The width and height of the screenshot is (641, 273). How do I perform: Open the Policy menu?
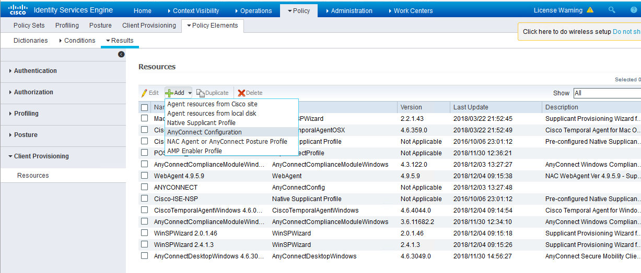tap(299, 10)
